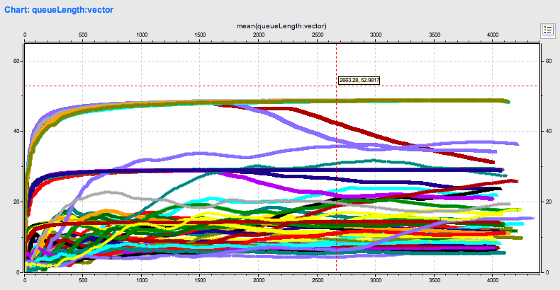Viewport: 560px width, 290px height.
Task: Click the '20' label on right axis
Action: pyautogui.click(x=549, y=202)
